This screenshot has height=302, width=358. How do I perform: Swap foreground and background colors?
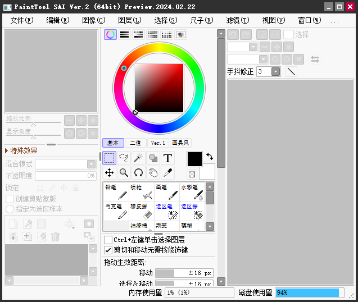click(210, 157)
